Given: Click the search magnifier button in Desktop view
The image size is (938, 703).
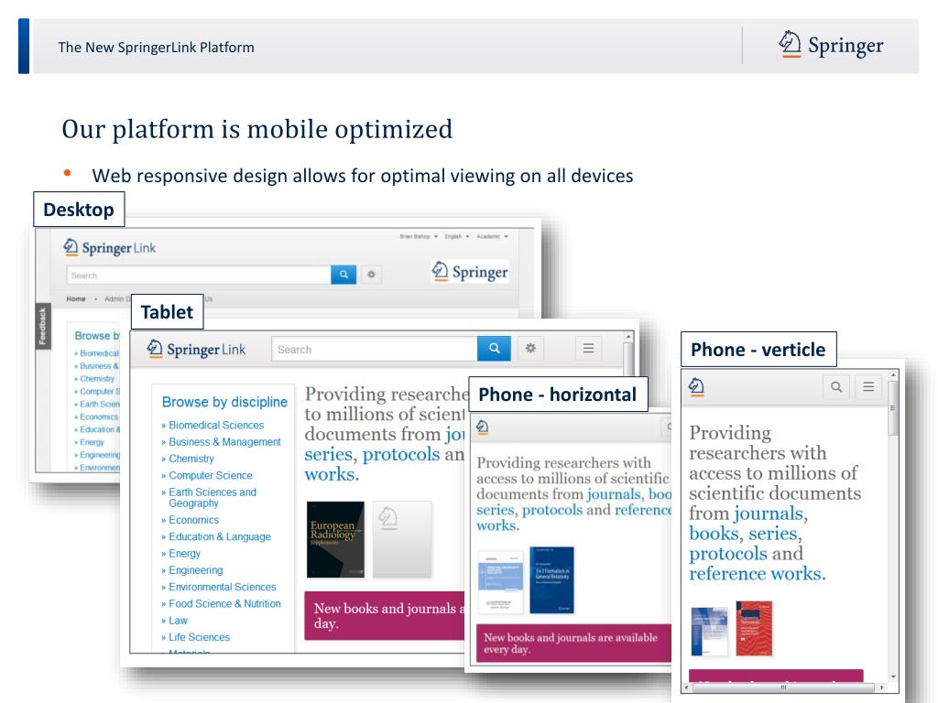Looking at the screenshot, I should click(344, 275).
